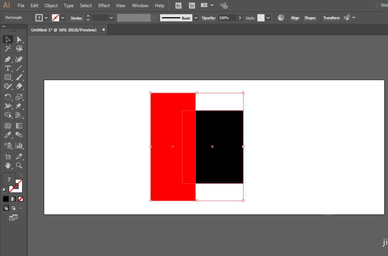Open the Object menu

51,5
